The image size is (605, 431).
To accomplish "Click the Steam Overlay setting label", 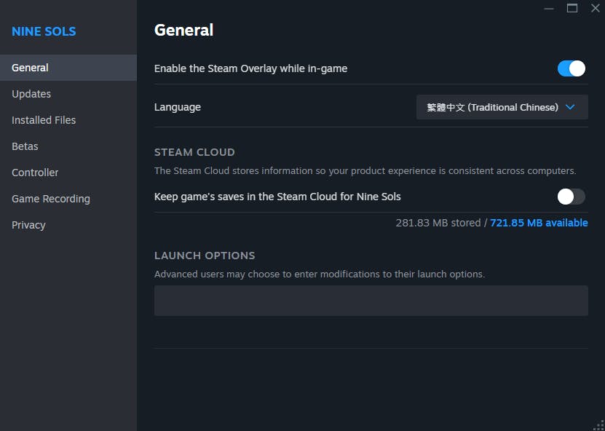I will click(250, 68).
